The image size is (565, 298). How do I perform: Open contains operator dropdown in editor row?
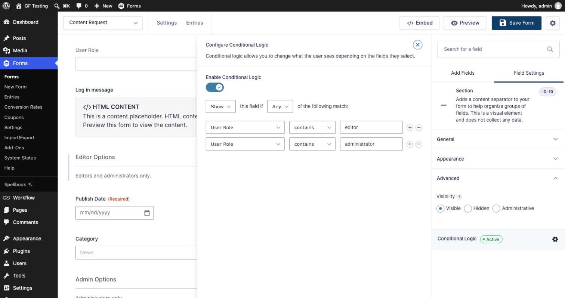pyautogui.click(x=312, y=127)
